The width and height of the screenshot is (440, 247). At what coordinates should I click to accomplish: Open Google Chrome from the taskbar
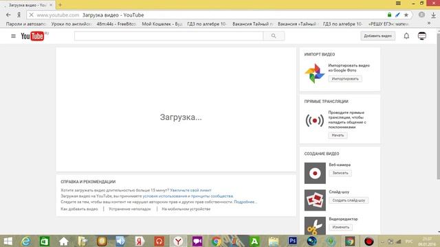[216, 242]
